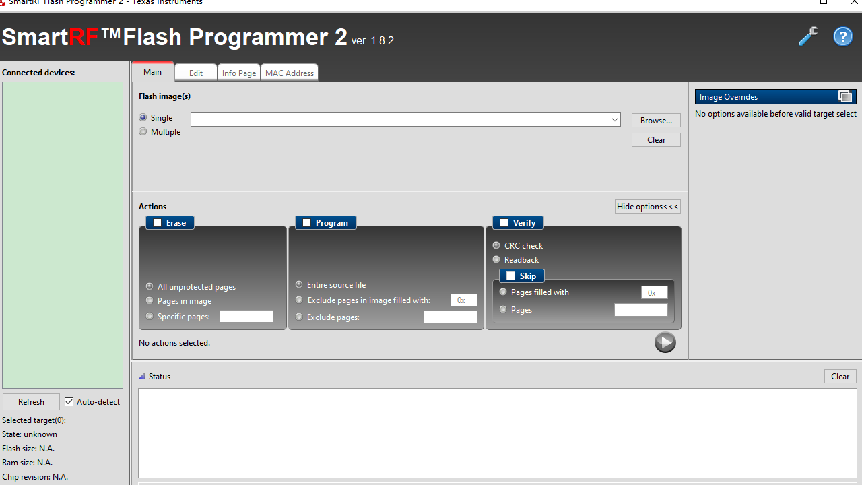Click the Browse... button
This screenshot has width=862, height=485.
656,121
